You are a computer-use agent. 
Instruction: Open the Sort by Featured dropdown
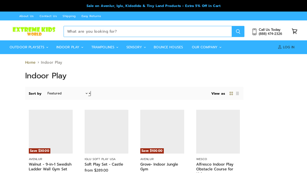[x=69, y=93]
